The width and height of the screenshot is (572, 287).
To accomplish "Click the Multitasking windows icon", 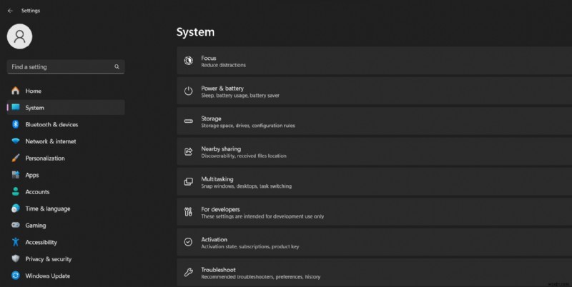I will pyautogui.click(x=188, y=182).
